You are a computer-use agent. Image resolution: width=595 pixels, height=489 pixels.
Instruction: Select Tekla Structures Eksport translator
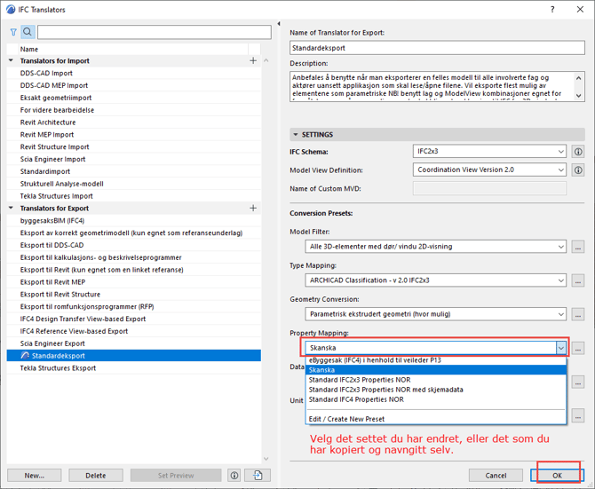point(58,367)
